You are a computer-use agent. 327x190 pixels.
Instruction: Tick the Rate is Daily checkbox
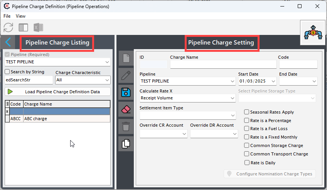pos(247,162)
